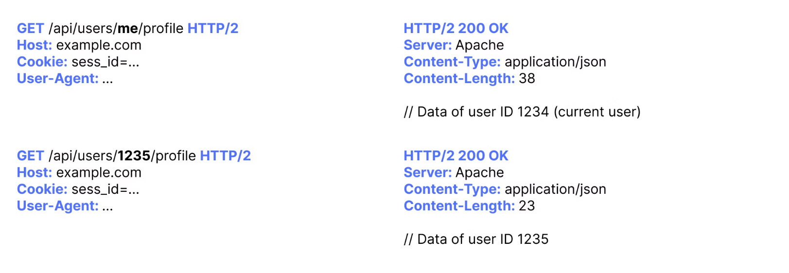The image size is (789, 273).
Task: Click the Host header in the second request
Action: tap(35, 172)
